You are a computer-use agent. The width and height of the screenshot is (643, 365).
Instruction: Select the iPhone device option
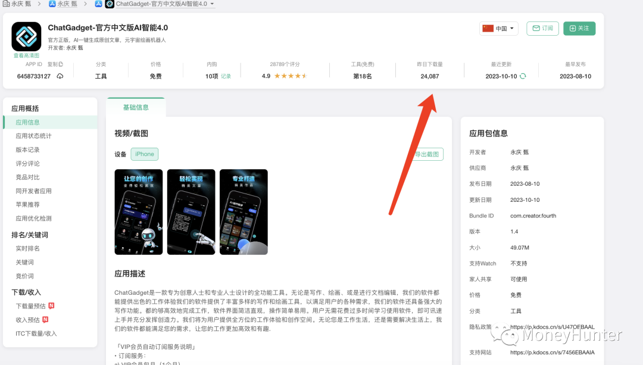point(144,154)
